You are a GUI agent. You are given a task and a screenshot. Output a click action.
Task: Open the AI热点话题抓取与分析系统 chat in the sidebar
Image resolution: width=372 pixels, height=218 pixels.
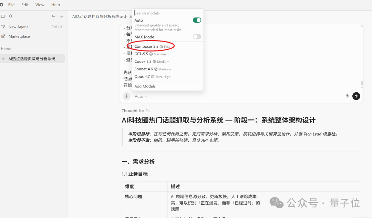(32, 59)
